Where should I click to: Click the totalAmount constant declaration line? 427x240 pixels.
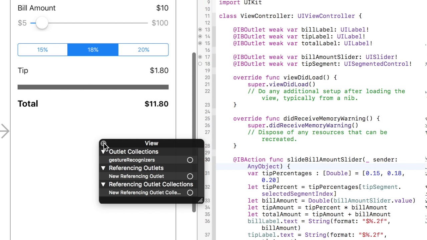pyautogui.click(x=319, y=214)
